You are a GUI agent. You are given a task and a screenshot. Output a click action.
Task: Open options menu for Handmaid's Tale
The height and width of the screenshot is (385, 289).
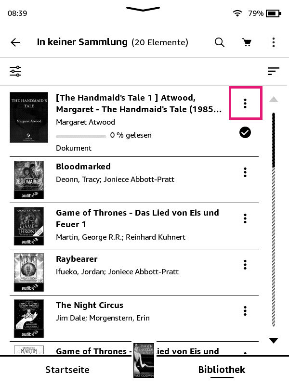[245, 103]
